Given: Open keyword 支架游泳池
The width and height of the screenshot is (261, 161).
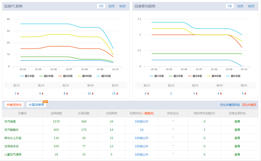Looking at the screenshot, I should click(x=11, y=146).
